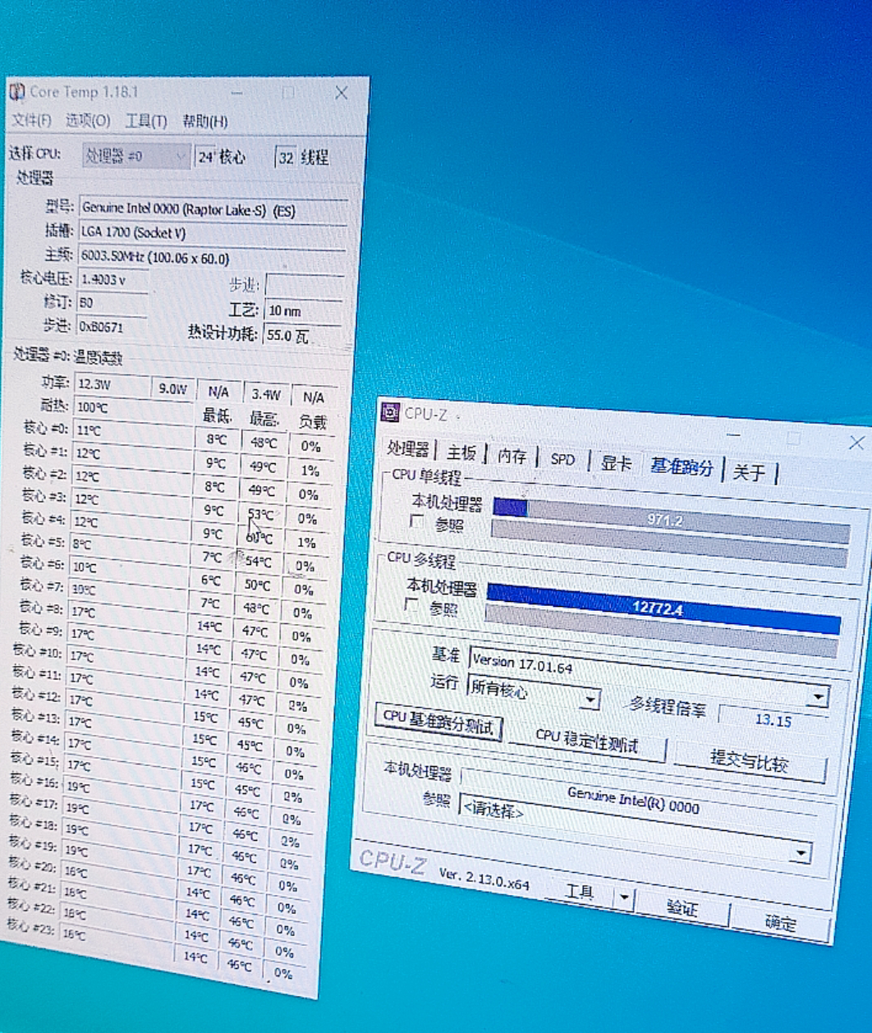The height and width of the screenshot is (1033, 872).
Task: Click the CPU-Z title bar icon
Action: 392,412
